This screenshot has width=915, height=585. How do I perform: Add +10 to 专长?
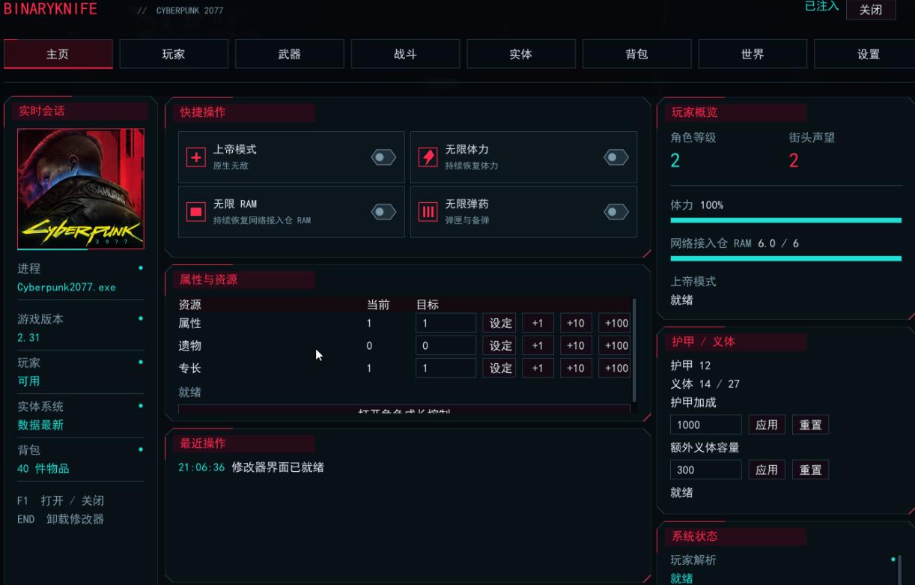[x=576, y=368]
